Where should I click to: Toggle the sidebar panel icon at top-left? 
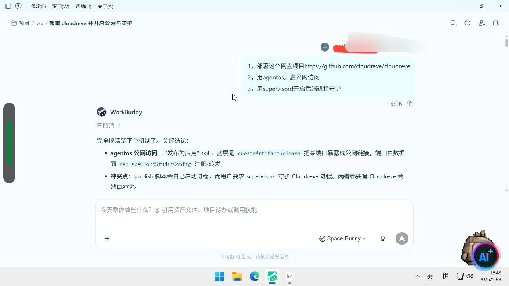(x=8, y=6)
